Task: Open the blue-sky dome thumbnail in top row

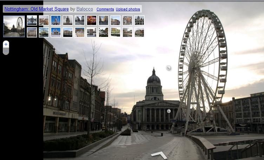Action: point(56,20)
